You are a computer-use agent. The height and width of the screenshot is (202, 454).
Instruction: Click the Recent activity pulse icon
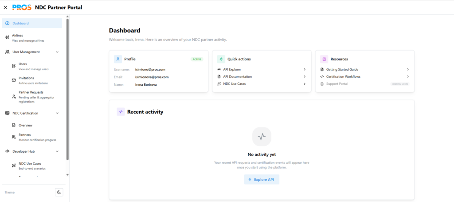pyautogui.click(x=121, y=112)
